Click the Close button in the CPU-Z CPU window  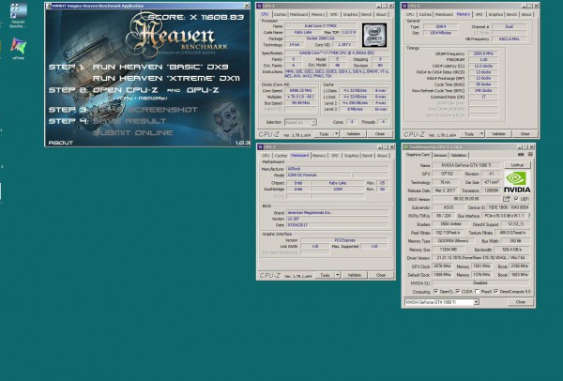[x=380, y=133]
